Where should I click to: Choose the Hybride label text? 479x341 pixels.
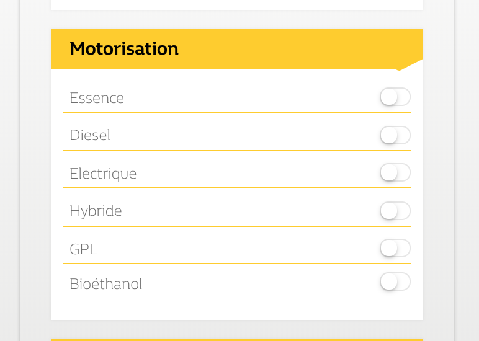click(x=96, y=211)
